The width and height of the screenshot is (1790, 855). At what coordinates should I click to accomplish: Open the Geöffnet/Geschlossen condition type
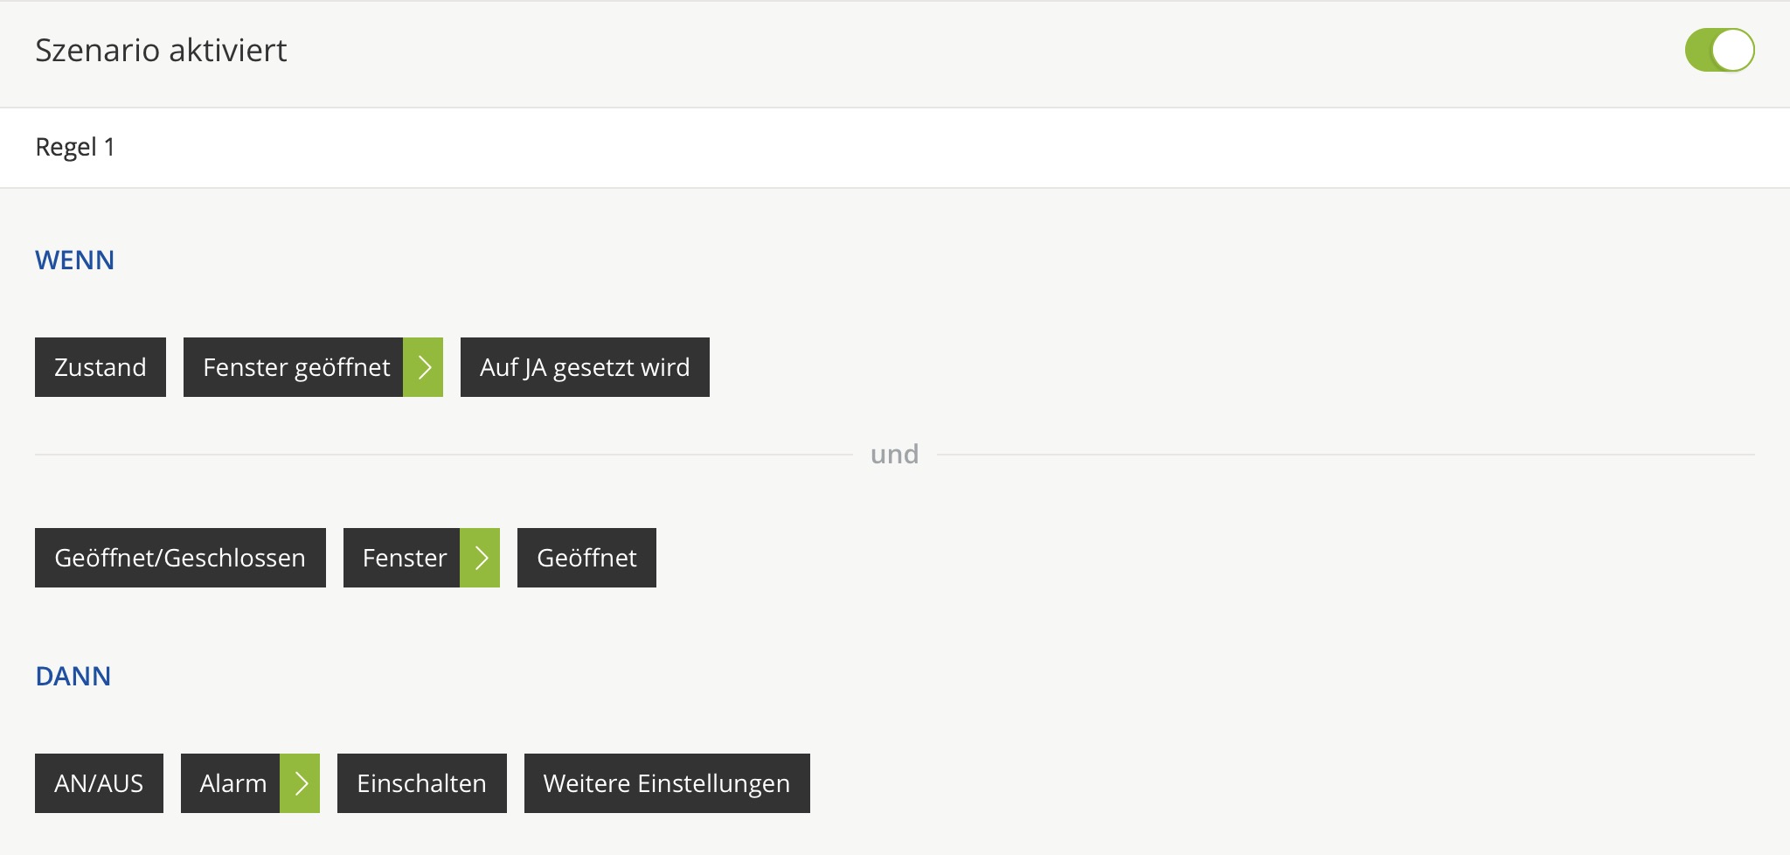[180, 558]
